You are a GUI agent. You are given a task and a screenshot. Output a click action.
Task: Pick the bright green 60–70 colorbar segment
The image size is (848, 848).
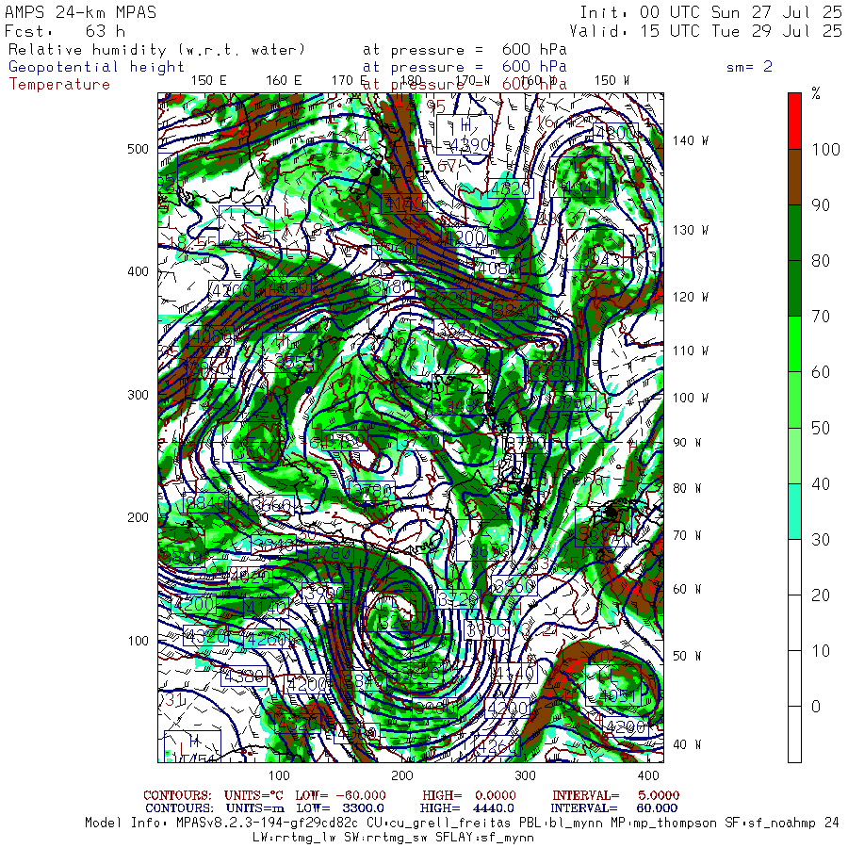click(794, 345)
